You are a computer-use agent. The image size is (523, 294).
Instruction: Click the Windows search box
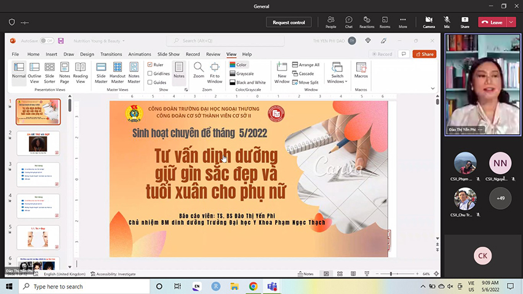[84, 287]
